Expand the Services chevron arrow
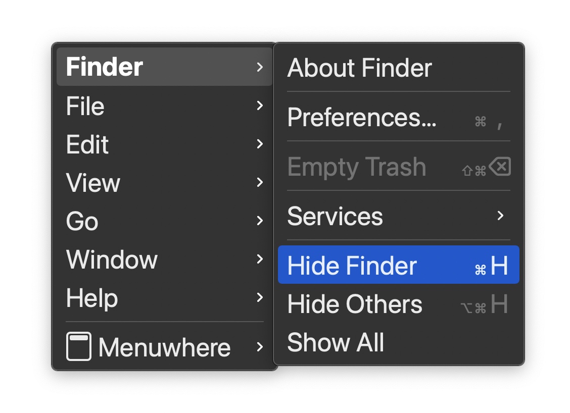 coord(500,216)
